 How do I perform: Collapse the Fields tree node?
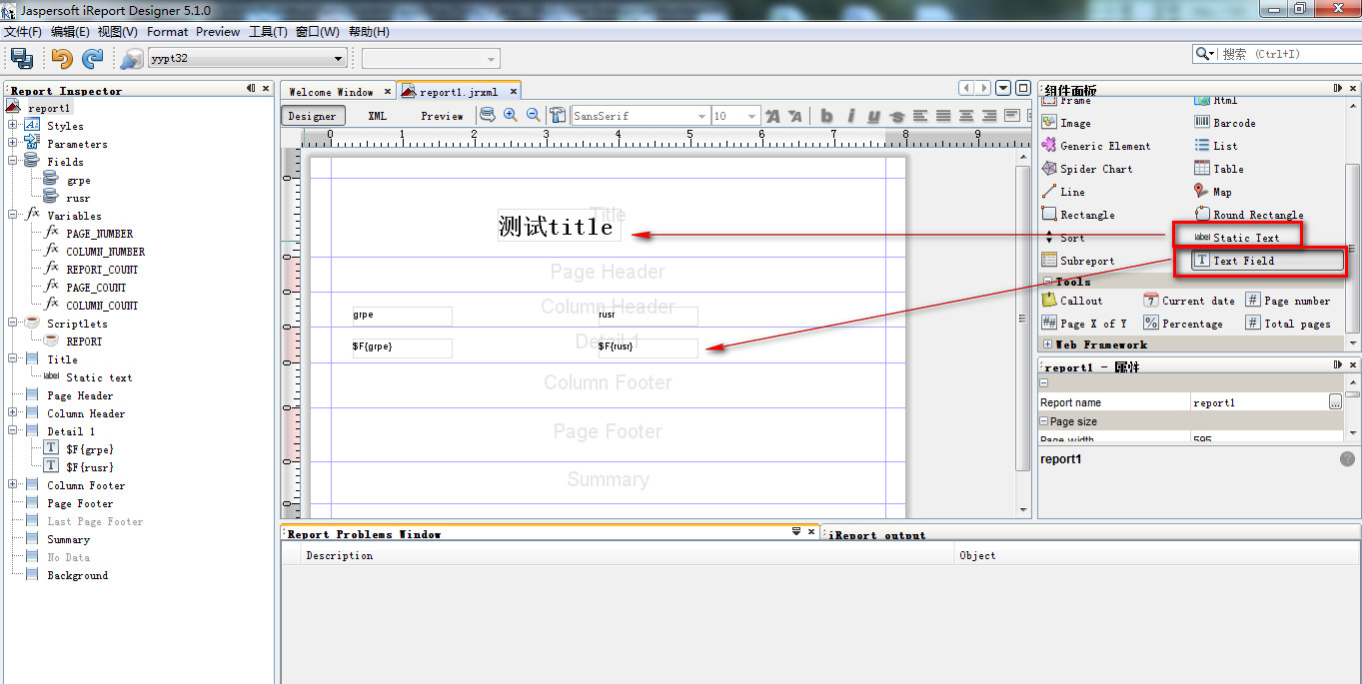point(13,161)
